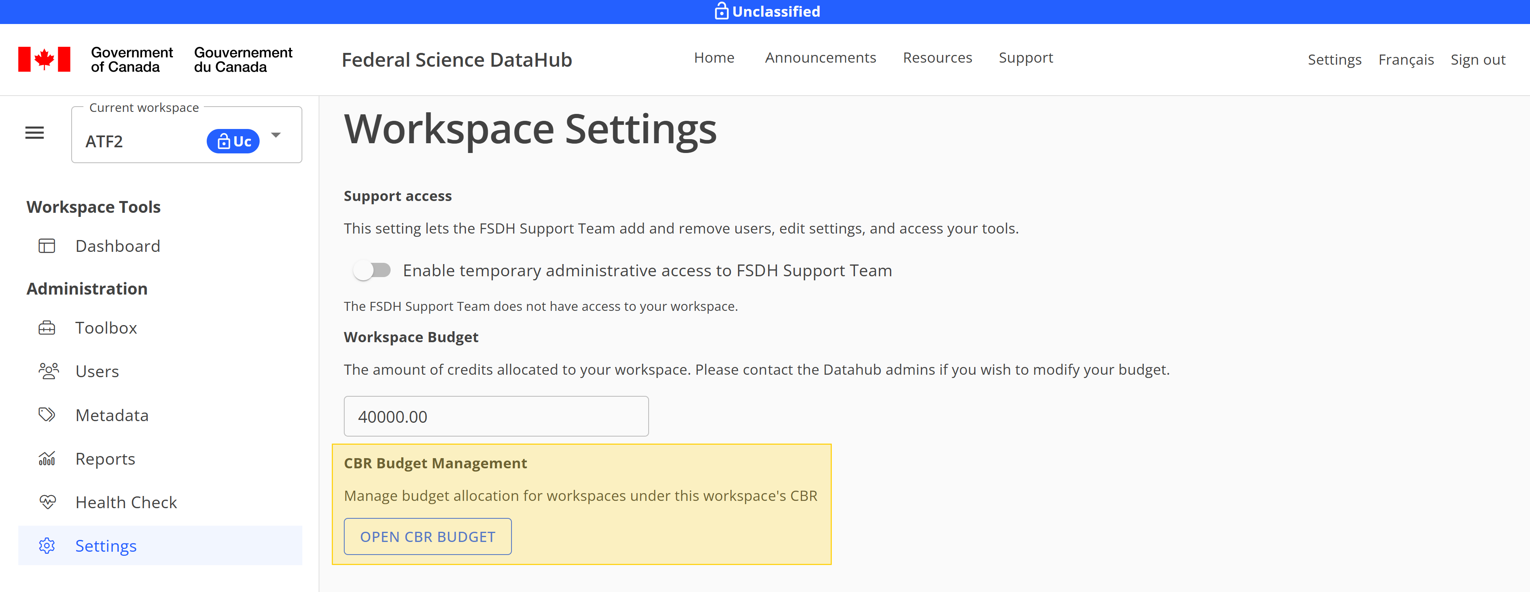Click the Settings gear icon in sidebar
Viewport: 1530px width, 592px height.
point(47,546)
